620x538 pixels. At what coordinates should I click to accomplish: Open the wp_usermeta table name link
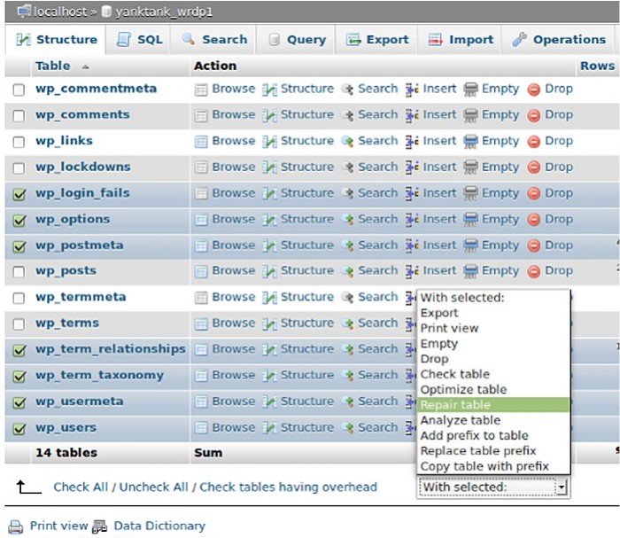(x=80, y=402)
